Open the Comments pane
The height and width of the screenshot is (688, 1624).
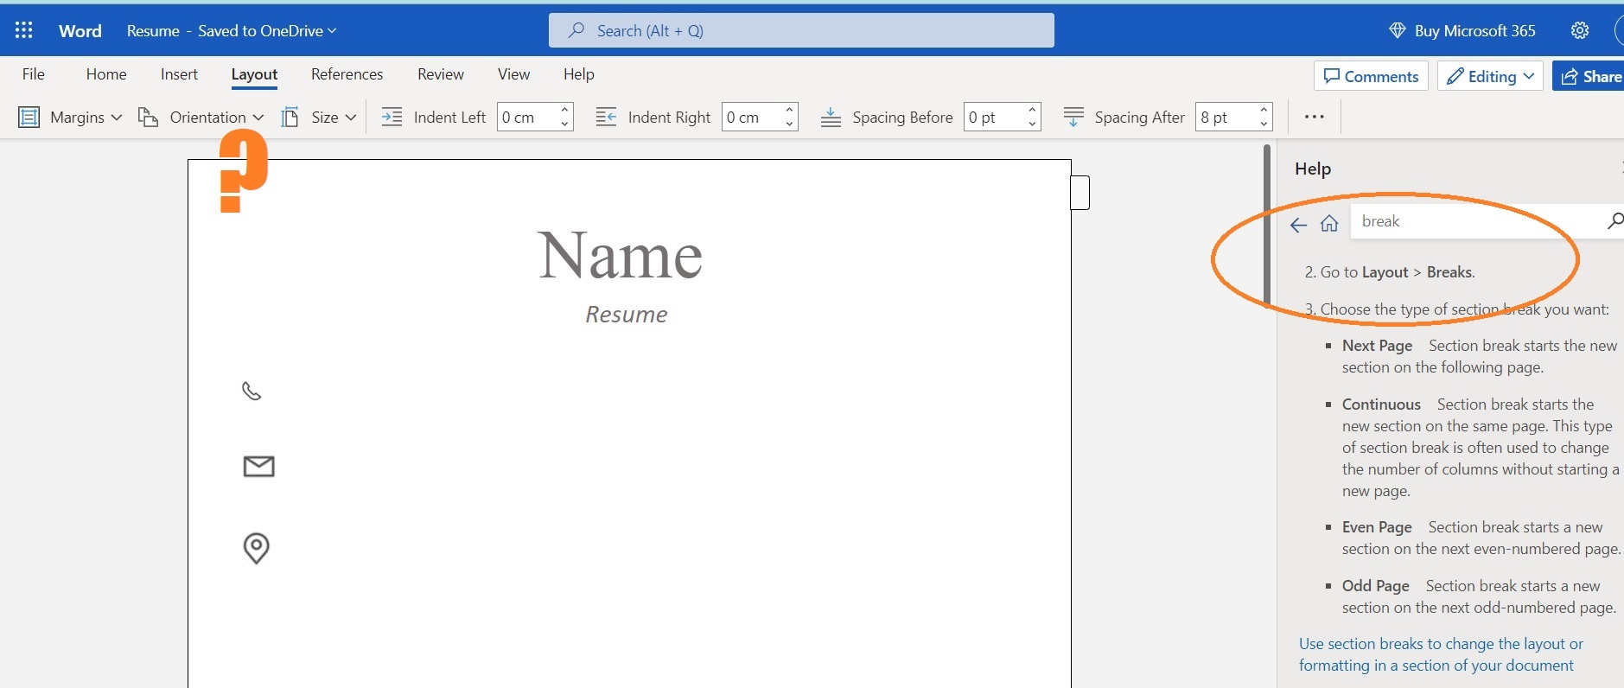point(1371,76)
